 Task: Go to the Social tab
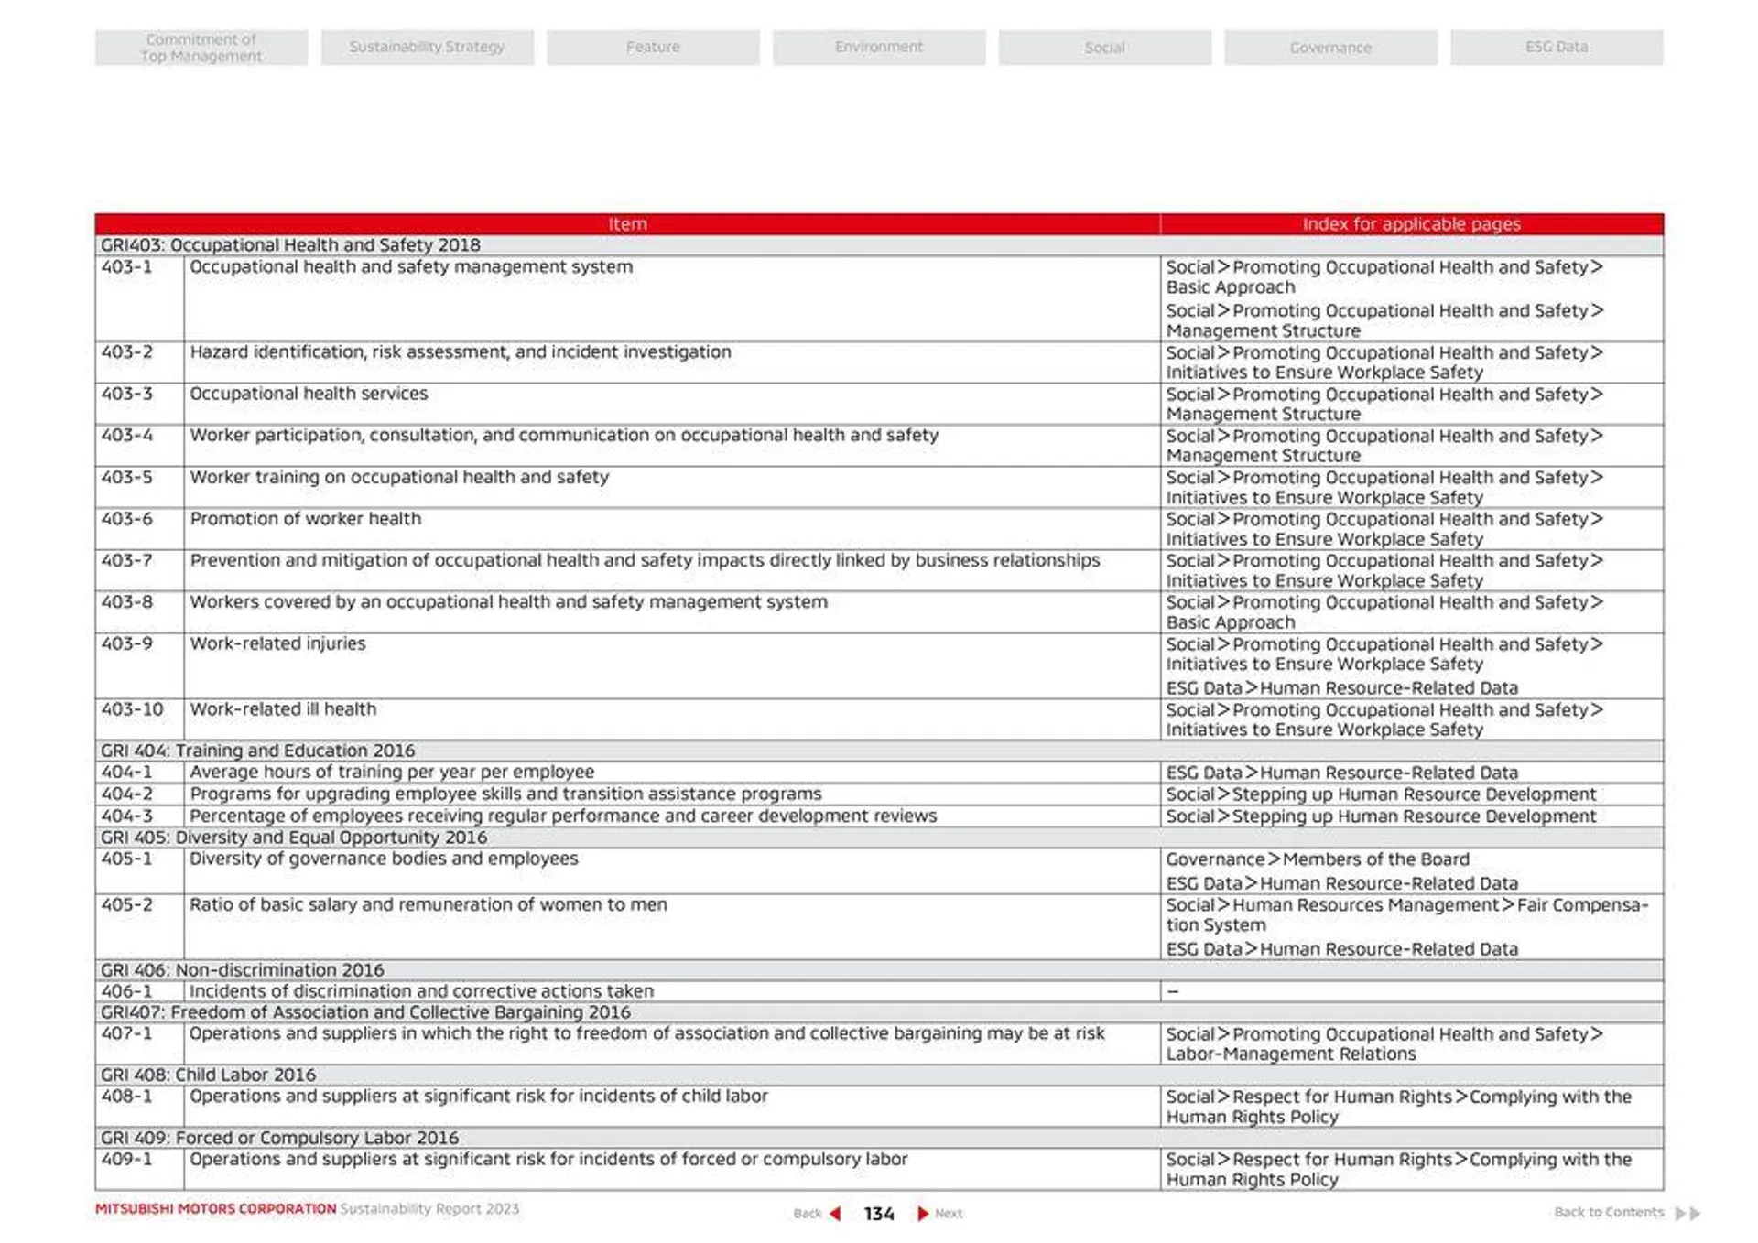click(x=1105, y=48)
